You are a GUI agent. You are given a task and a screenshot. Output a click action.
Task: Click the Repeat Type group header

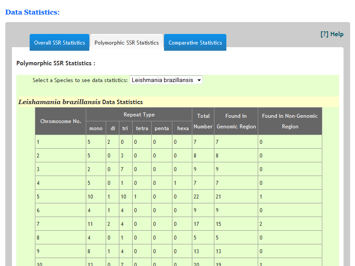[x=139, y=115]
